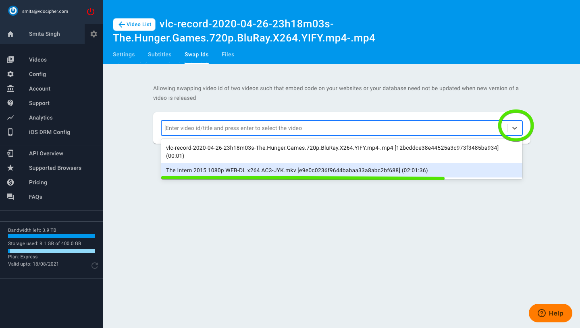This screenshot has width=580, height=328.
Task: Click the Config gear icon in sidebar
Action: tap(10, 74)
